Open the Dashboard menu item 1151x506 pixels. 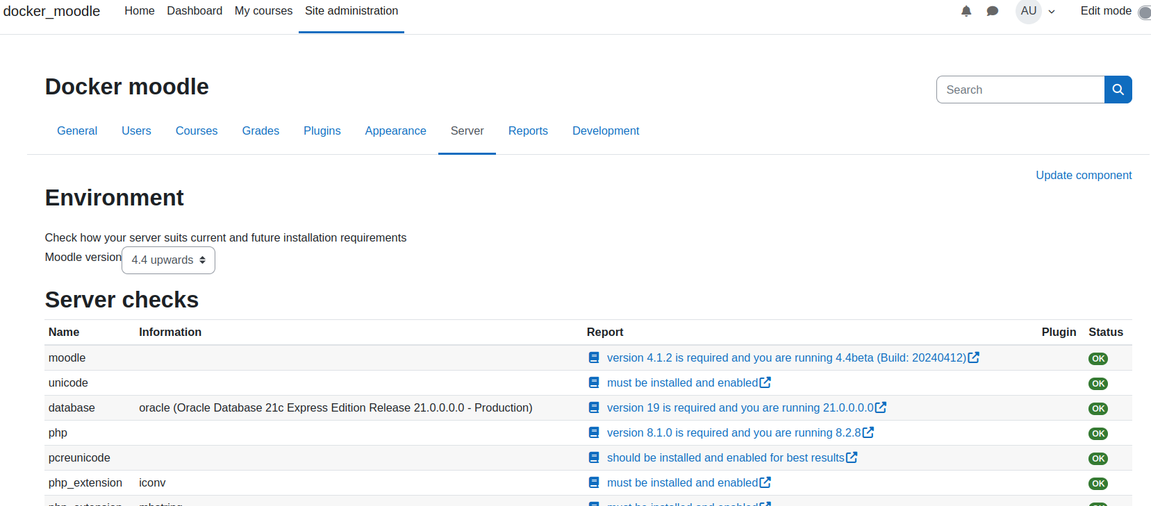[194, 11]
